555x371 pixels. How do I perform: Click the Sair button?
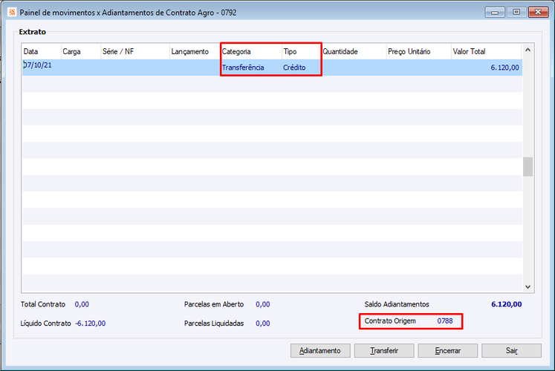pos(511,350)
